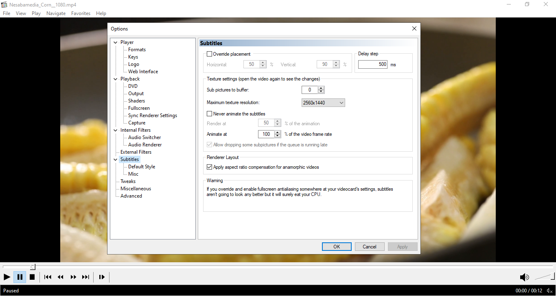Screen dimensions: 556x296
Task: Collapse the Internal Filters tree node
Action: pyautogui.click(x=116, y=131)
